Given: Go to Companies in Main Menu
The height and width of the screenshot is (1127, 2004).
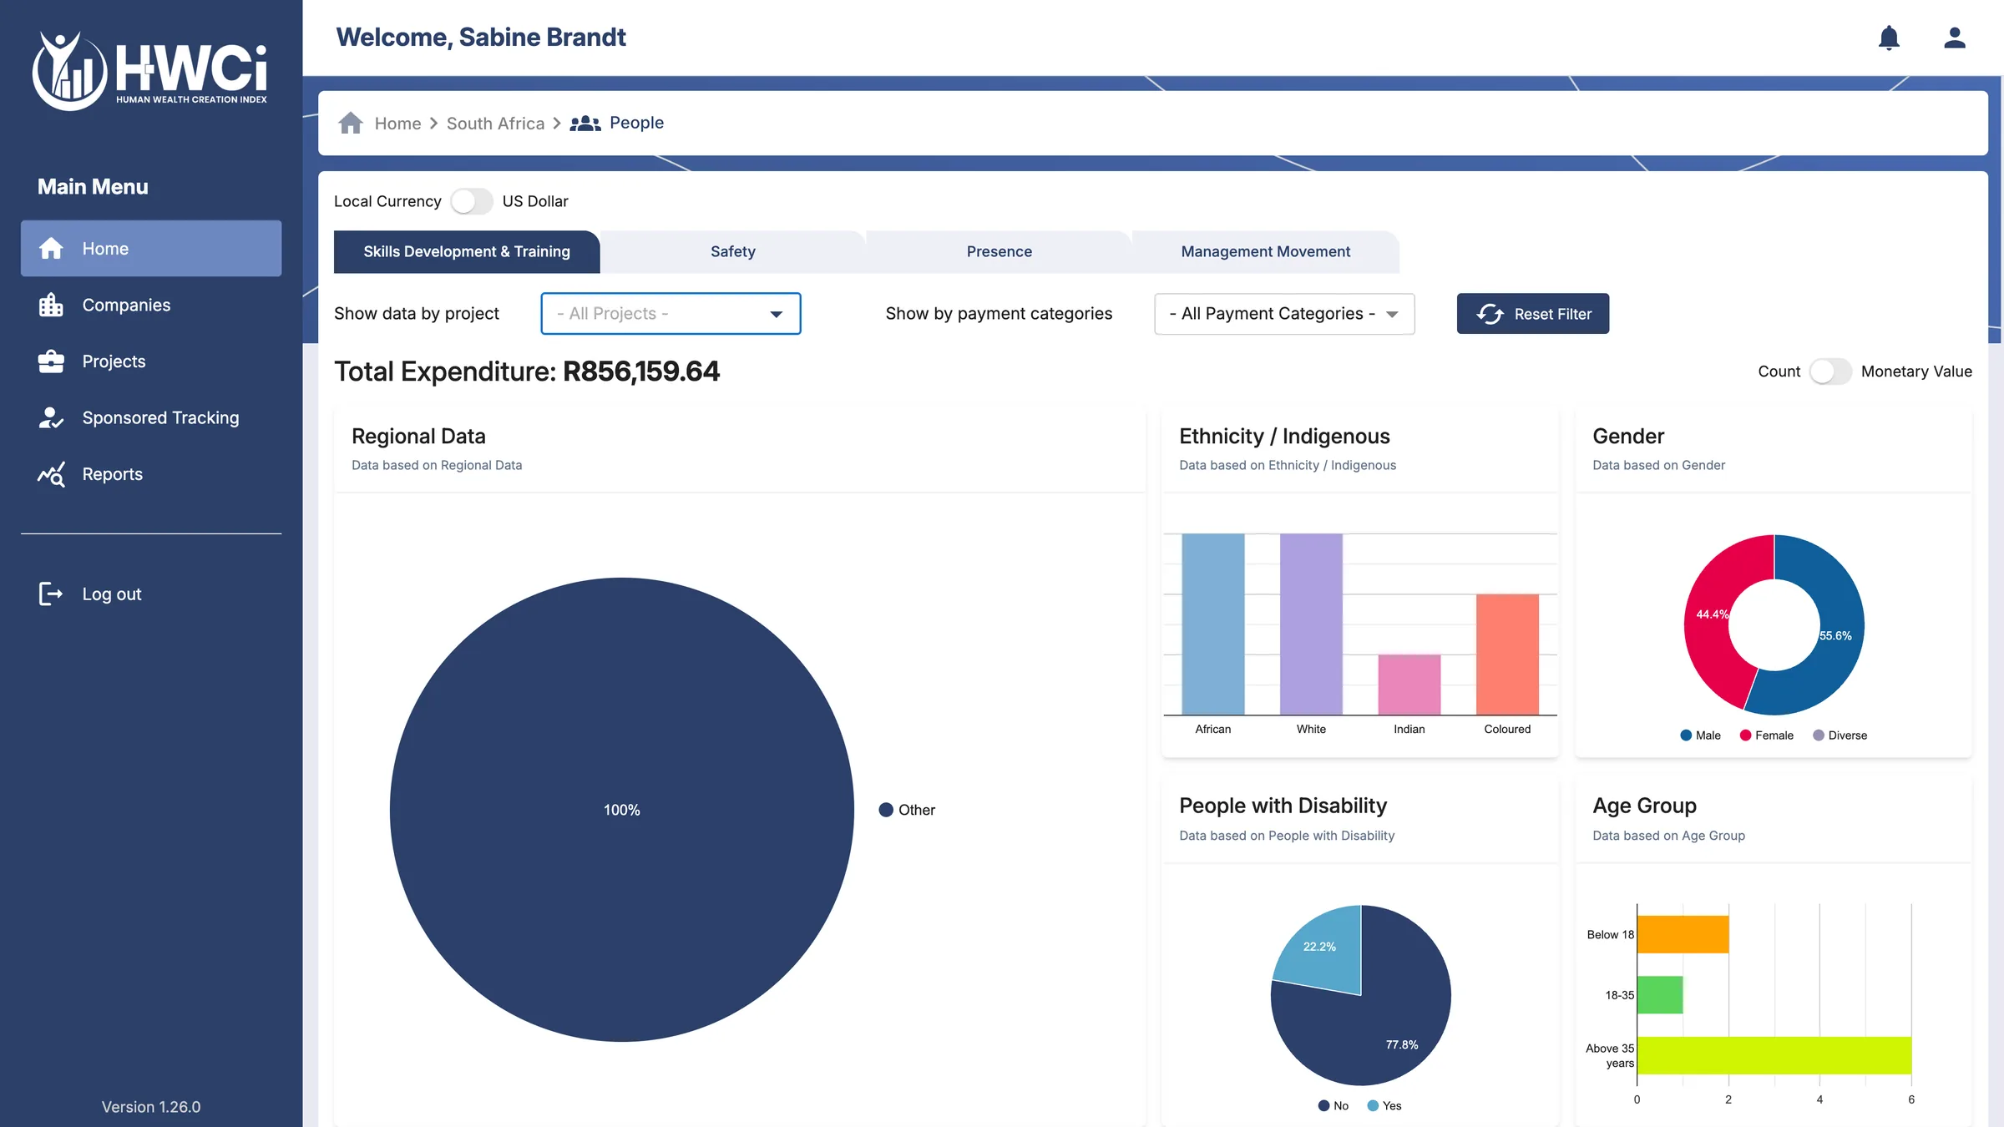Looking at the screenshot, I should [x=151, y=305].
